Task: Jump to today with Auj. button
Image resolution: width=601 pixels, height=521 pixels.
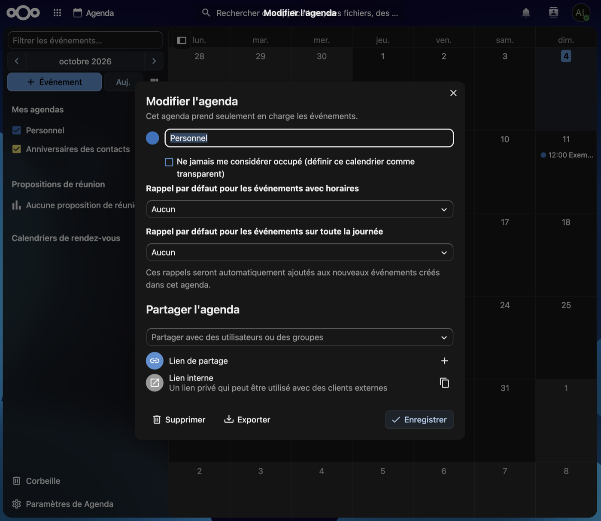Action: [x=123, y=82]
